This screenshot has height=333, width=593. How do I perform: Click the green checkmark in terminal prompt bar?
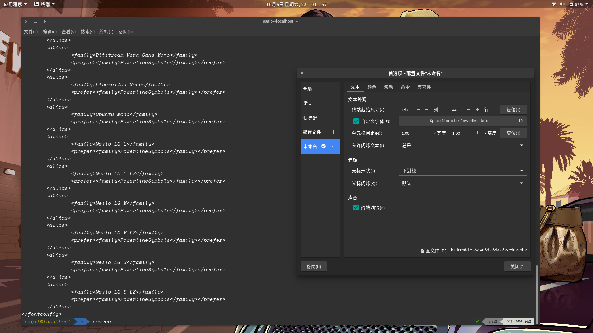coord(477,321)
